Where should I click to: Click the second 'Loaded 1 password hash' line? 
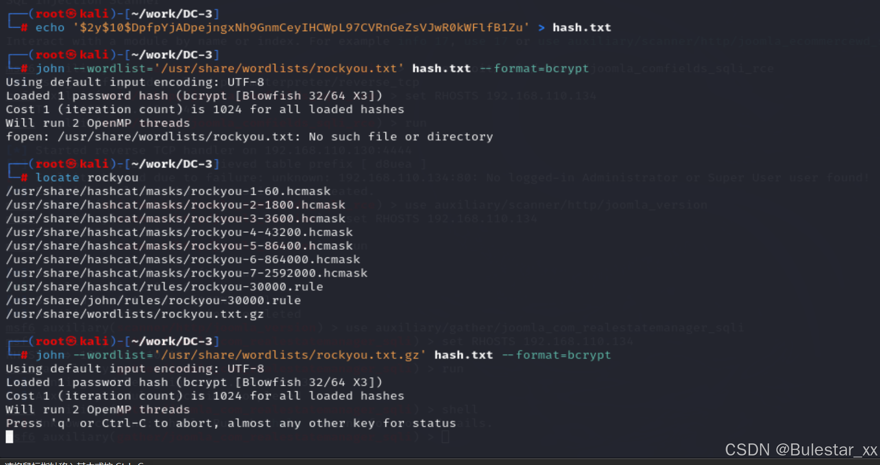pos(194,382)
